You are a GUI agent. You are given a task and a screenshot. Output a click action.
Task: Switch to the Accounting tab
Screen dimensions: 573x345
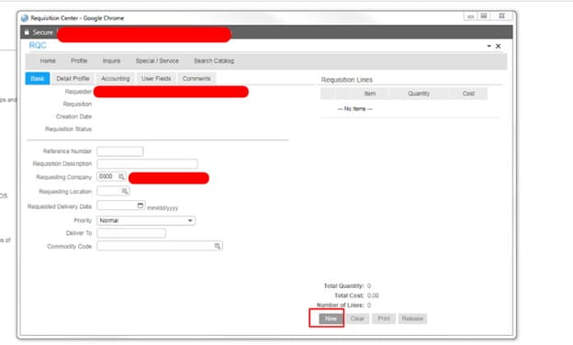116,79
